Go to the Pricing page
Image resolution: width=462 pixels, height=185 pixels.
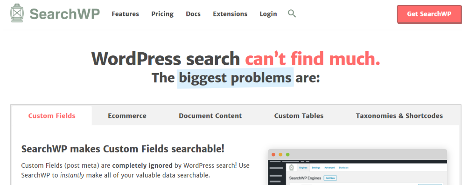tap(162, 14)
